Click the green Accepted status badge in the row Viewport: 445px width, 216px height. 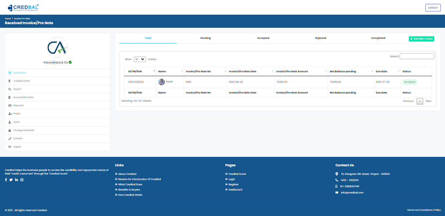[x=410, y=82]
